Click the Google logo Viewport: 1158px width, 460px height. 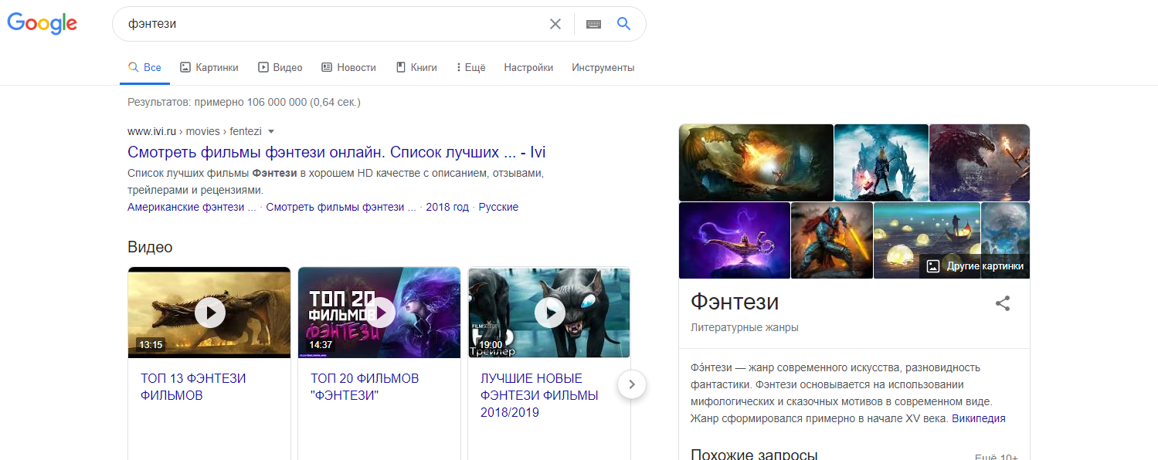click(42, 23)
